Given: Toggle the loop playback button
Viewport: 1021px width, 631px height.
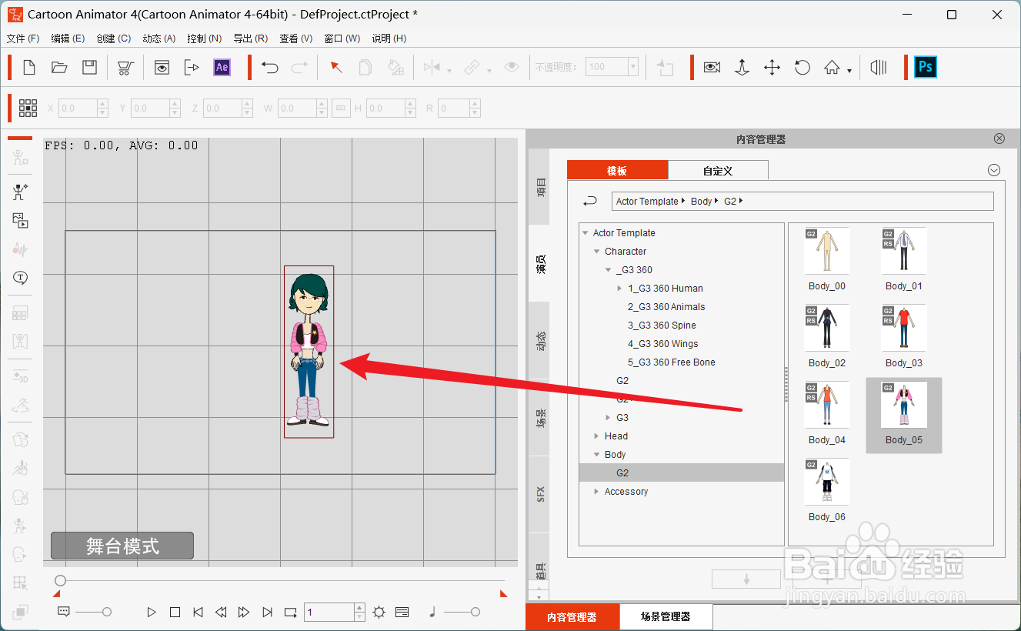Looking at the screenshot, I should (x=290, y=613).
